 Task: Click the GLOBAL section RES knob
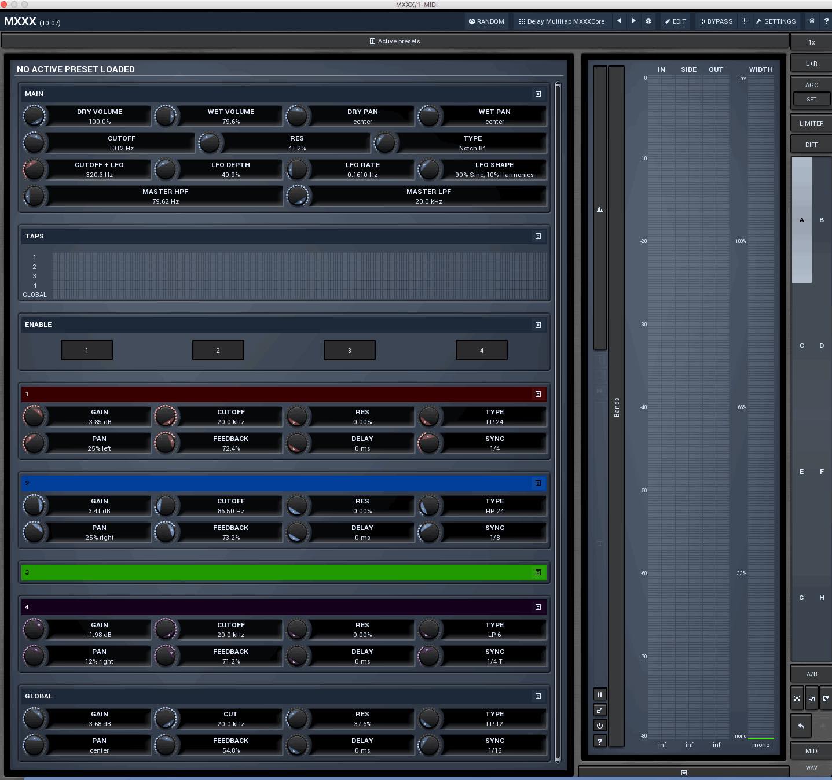298,719
